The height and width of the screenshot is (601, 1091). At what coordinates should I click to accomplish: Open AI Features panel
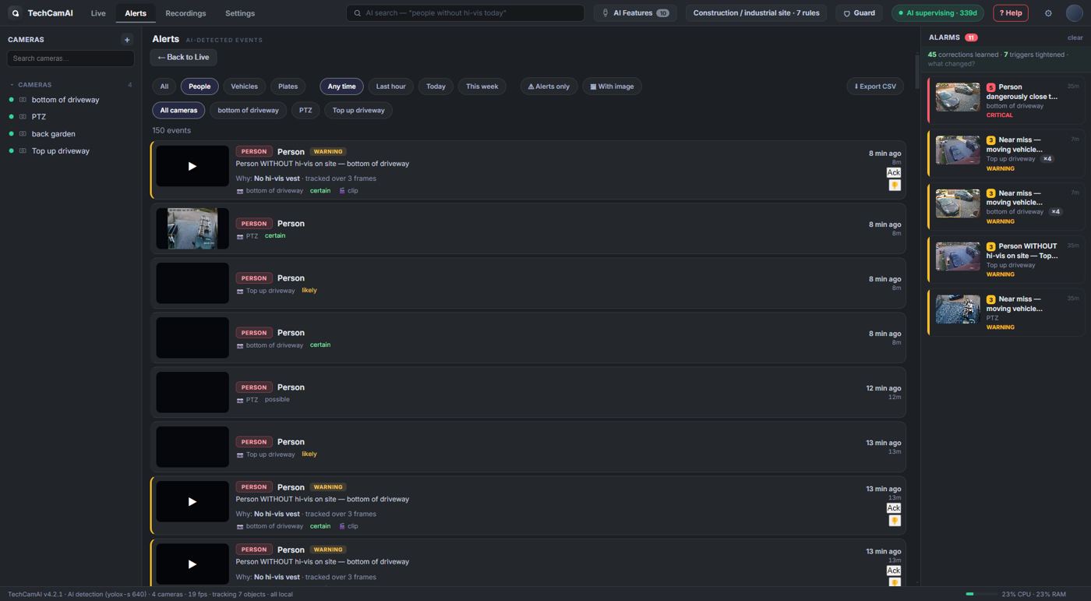click(634, 13)
